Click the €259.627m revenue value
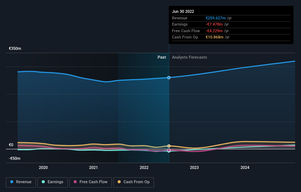Viewport: 301px width, 192px height. tap(216, 18)
